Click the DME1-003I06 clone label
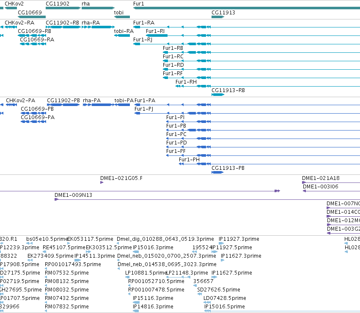The height and width of the screenshot is (313, 360). coord(321,187)
